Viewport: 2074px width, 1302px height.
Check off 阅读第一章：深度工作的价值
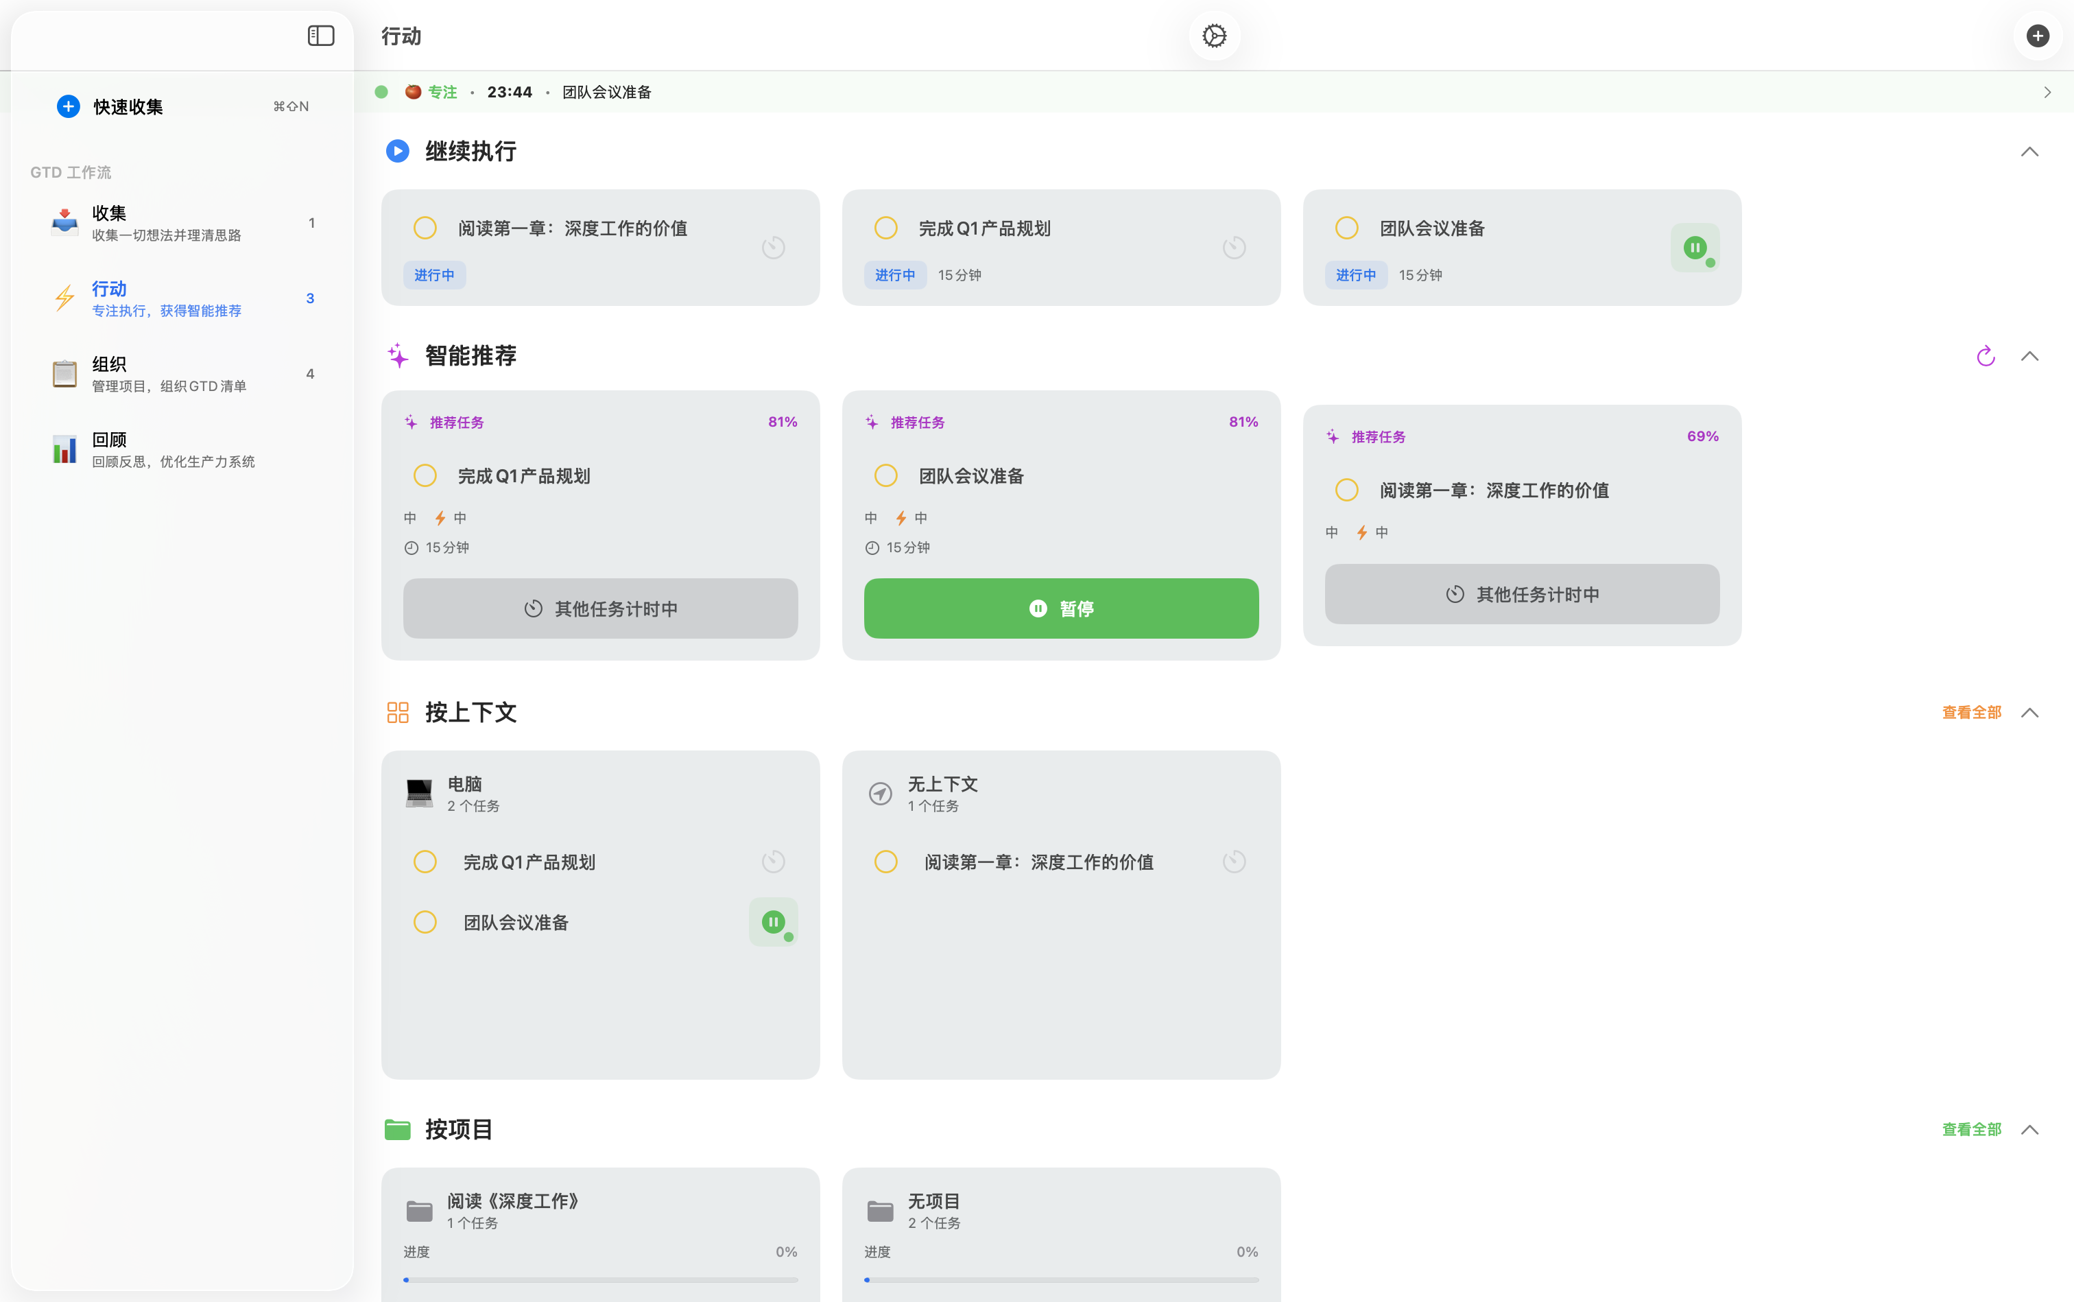coord(425,227)
